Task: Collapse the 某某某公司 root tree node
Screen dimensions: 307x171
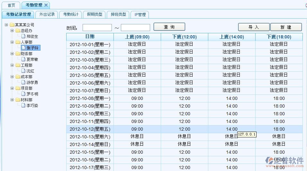Action: 6,25
